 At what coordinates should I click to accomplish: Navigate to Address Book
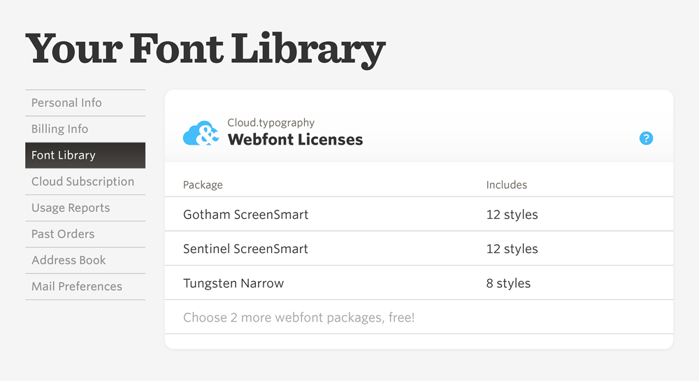[x=69, y=260]
